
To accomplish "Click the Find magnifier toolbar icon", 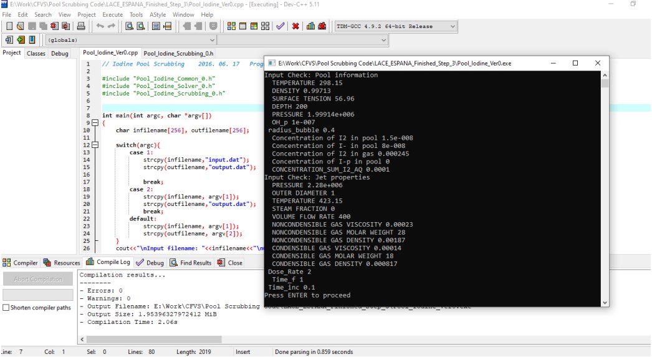I will pyautogui.click(x=129, y=26).
